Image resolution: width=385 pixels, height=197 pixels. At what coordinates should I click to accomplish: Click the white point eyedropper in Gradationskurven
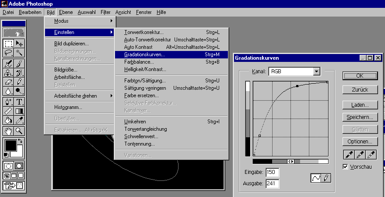(x=371, y=154)
